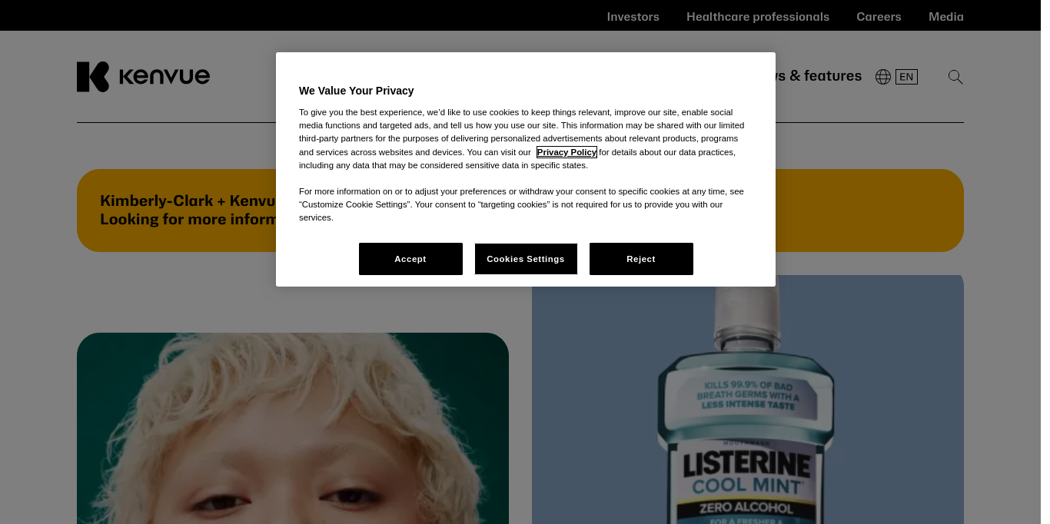
Task: Go to Healthcare professionals page
Action: (758, 16)
